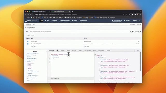Screen dimensions: 166x93
Task: Expand cart_items_aggregate in Explorer
Action: 27,72
